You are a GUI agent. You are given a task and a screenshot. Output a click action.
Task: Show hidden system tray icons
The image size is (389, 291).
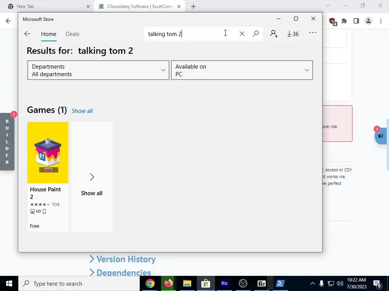(x=313, y=283)
